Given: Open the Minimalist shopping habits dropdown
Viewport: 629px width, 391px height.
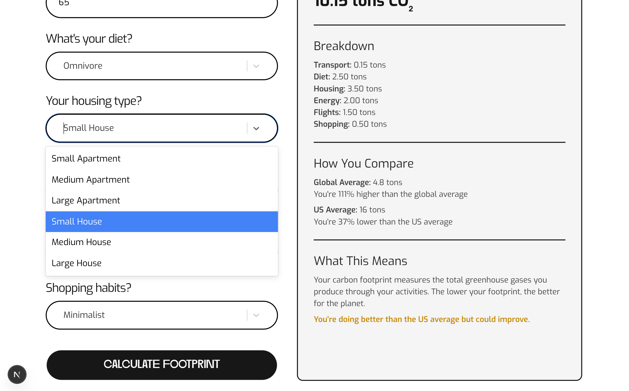Looking at the screenshot, I should tap(153, 315).
